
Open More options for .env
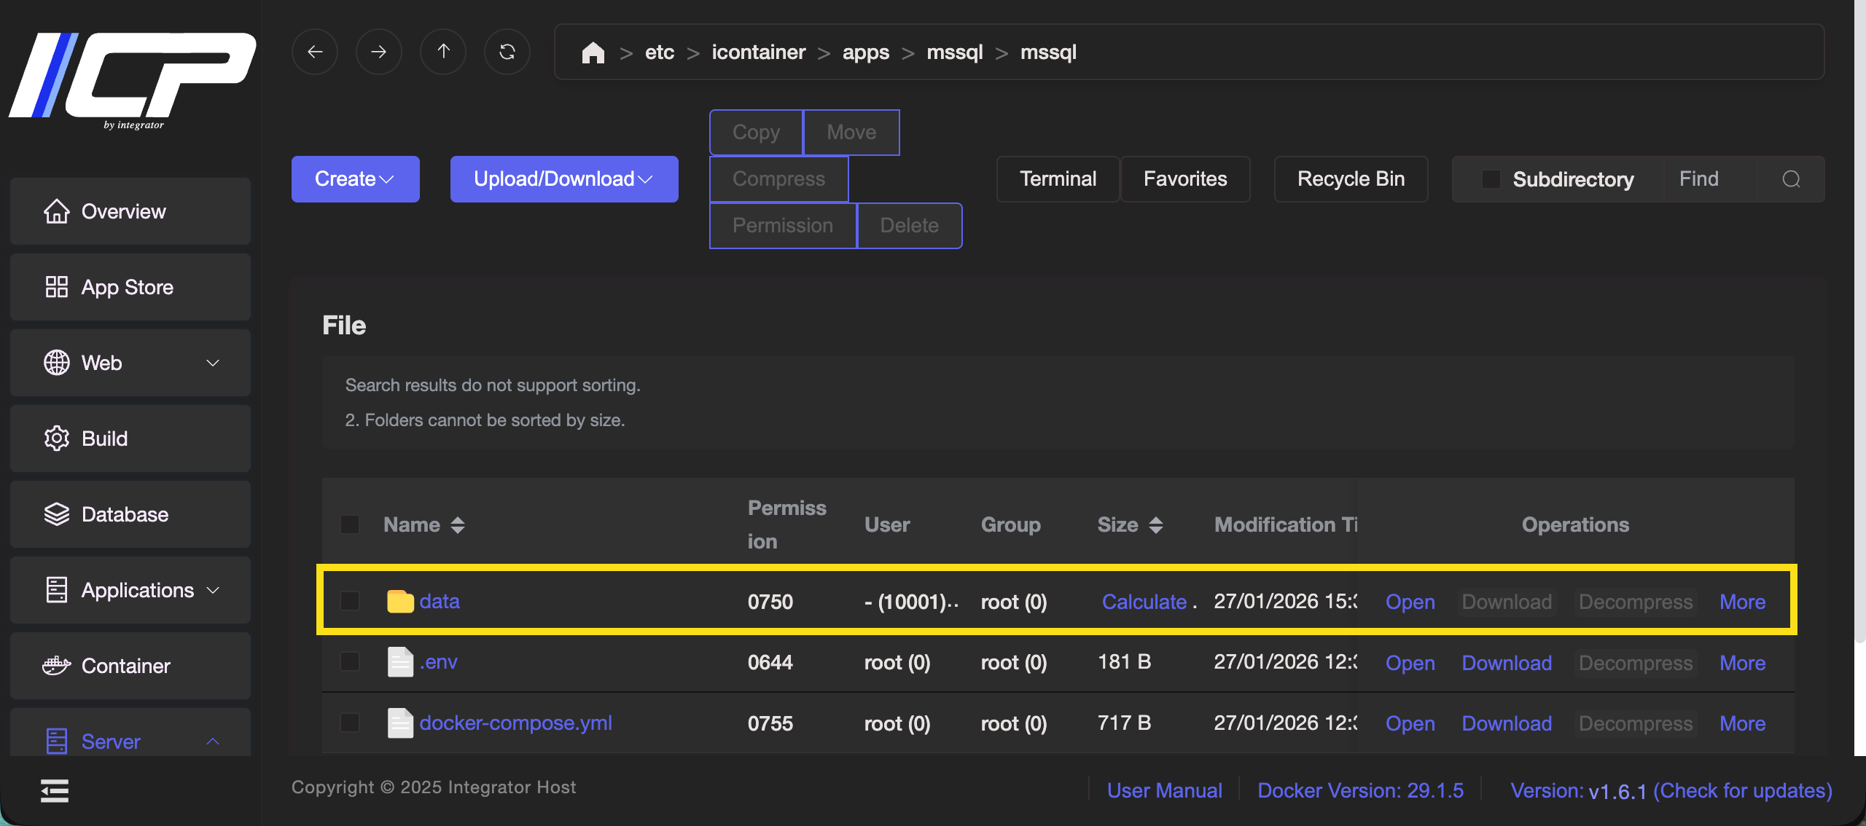click(x=1742, y=663)
